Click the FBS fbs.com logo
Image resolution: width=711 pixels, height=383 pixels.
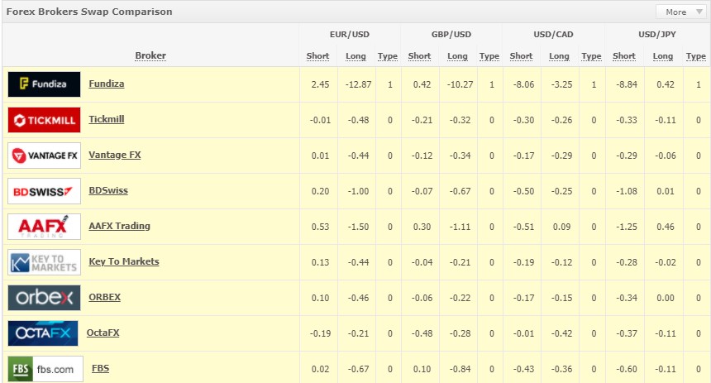coord(45,369)
